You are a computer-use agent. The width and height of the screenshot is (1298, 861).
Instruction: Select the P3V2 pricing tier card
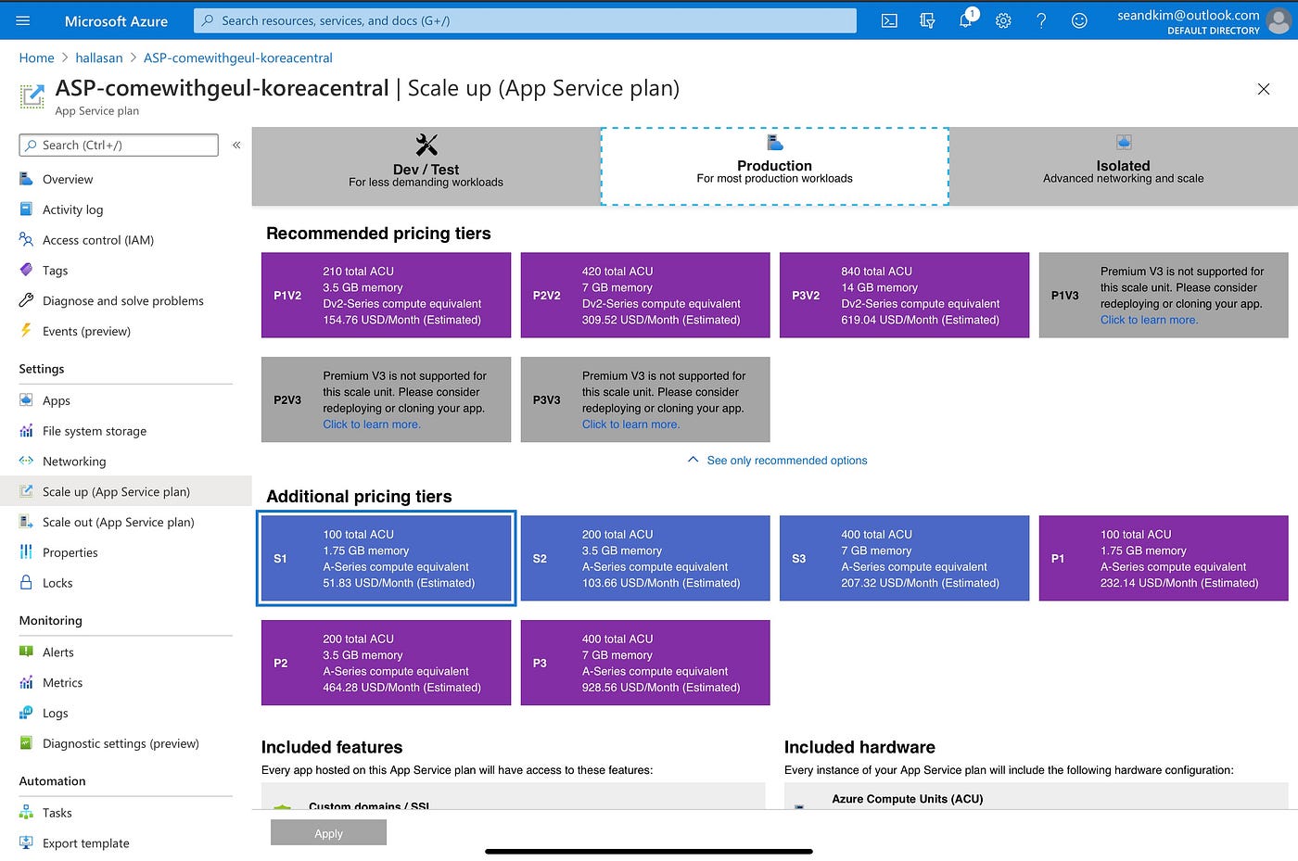904,295
